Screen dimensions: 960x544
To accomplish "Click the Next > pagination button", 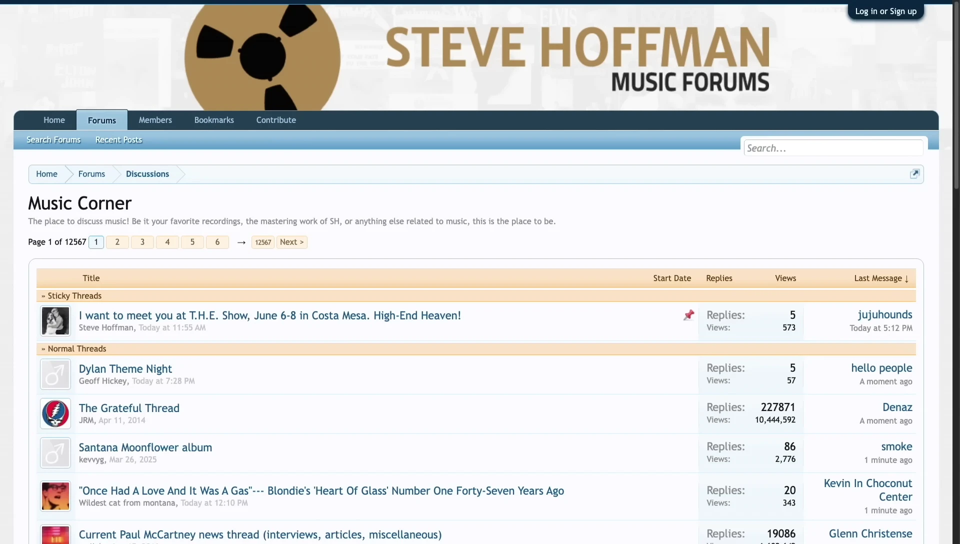I will 292,242.
